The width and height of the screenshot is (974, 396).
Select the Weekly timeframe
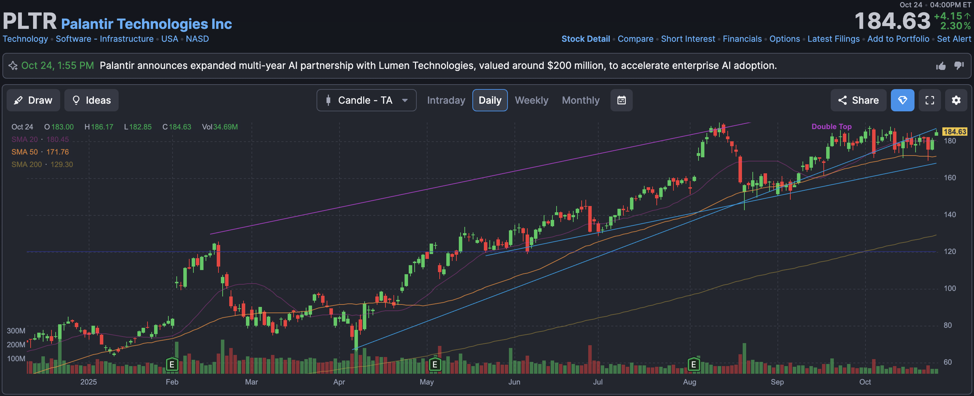(531, 100)
